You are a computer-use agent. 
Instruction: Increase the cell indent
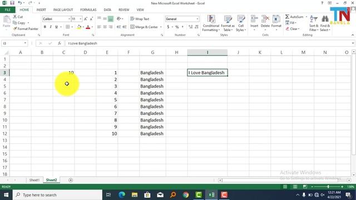(125, 27)
